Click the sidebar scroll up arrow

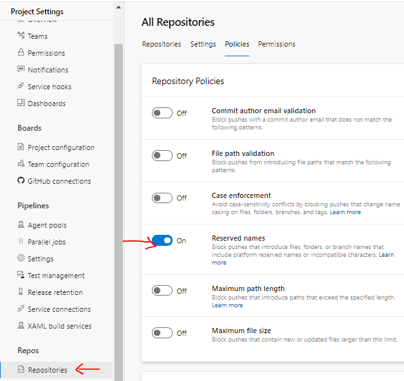118,7
